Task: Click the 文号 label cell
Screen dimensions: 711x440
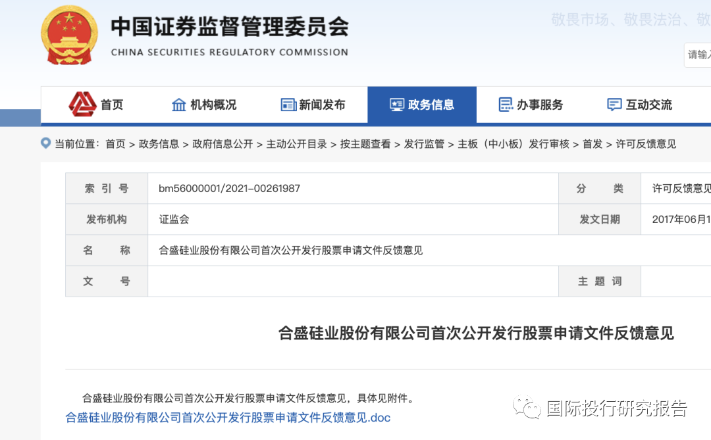Action: 107,281
